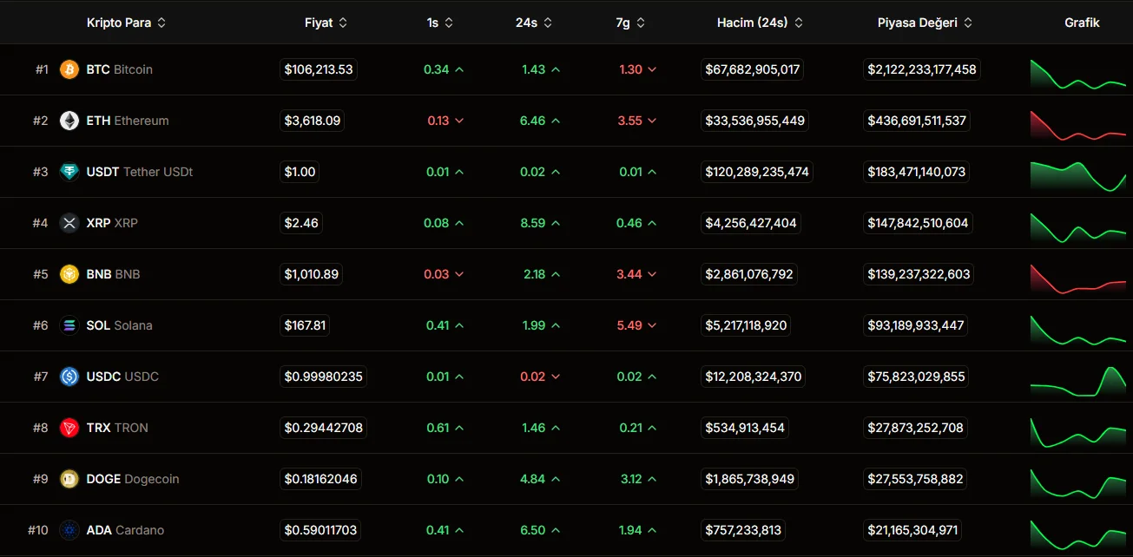Image resolution: width=1133 pixels, height=557 pixels.
Task: Click the Ethereum diamond logo icon
Action: click(69, 121)
